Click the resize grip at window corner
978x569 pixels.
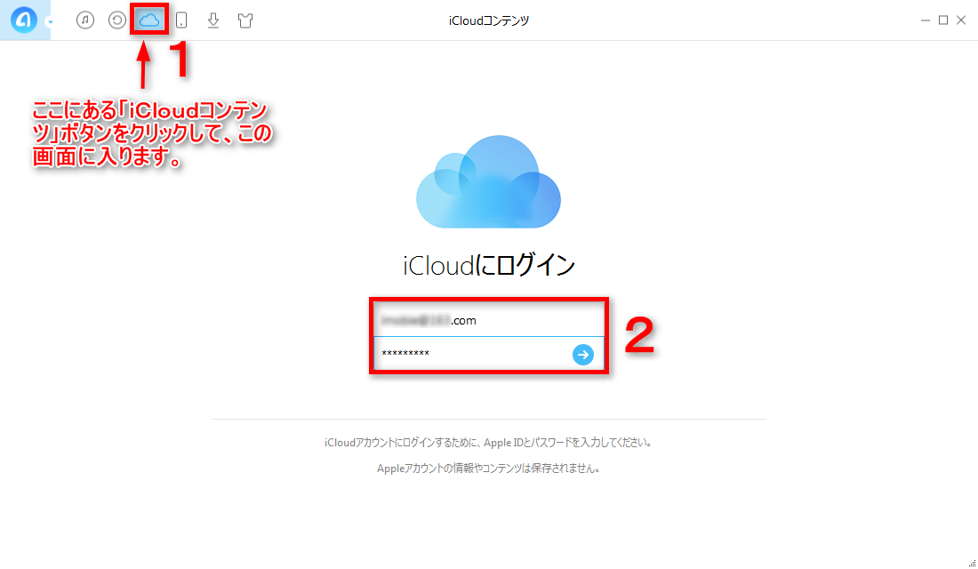(972, 563)
